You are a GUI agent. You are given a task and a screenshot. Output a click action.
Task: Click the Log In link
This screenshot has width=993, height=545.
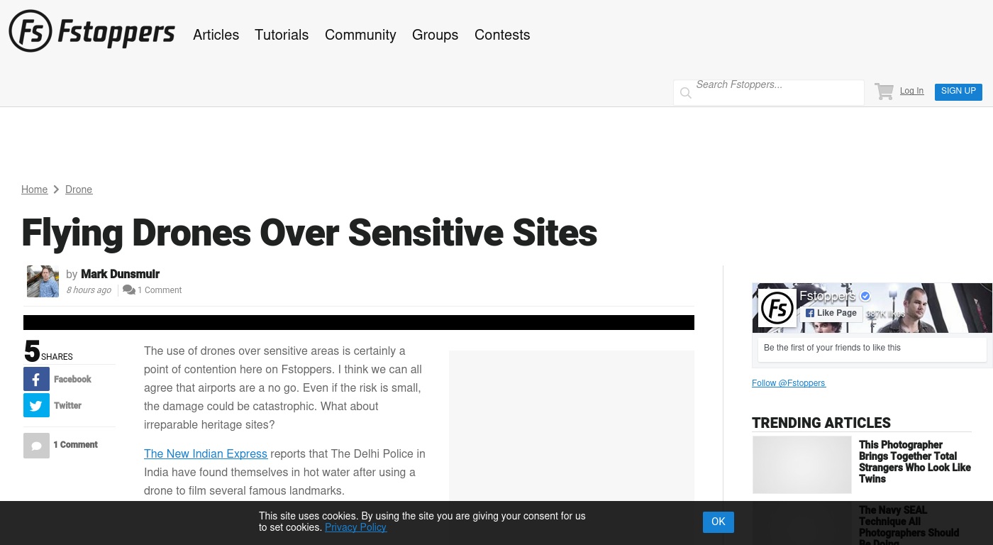click(x=911, y=91)
